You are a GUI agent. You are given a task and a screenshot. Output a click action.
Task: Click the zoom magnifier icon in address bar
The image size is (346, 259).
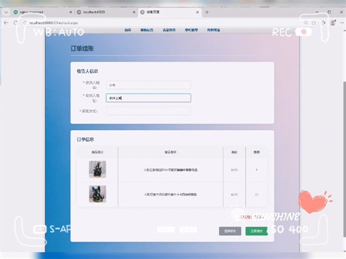tap(306, 23)
